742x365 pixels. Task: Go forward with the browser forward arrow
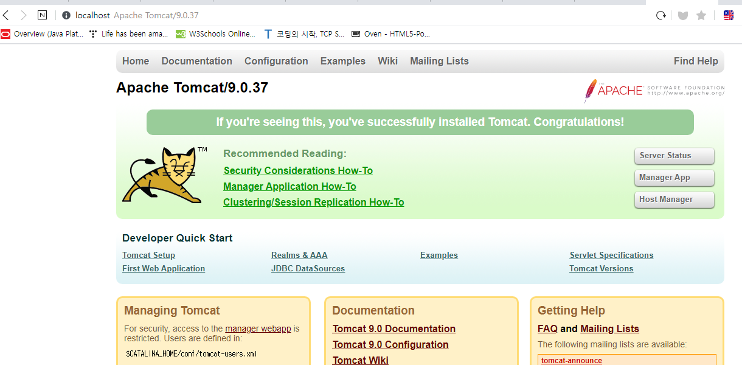24,15
